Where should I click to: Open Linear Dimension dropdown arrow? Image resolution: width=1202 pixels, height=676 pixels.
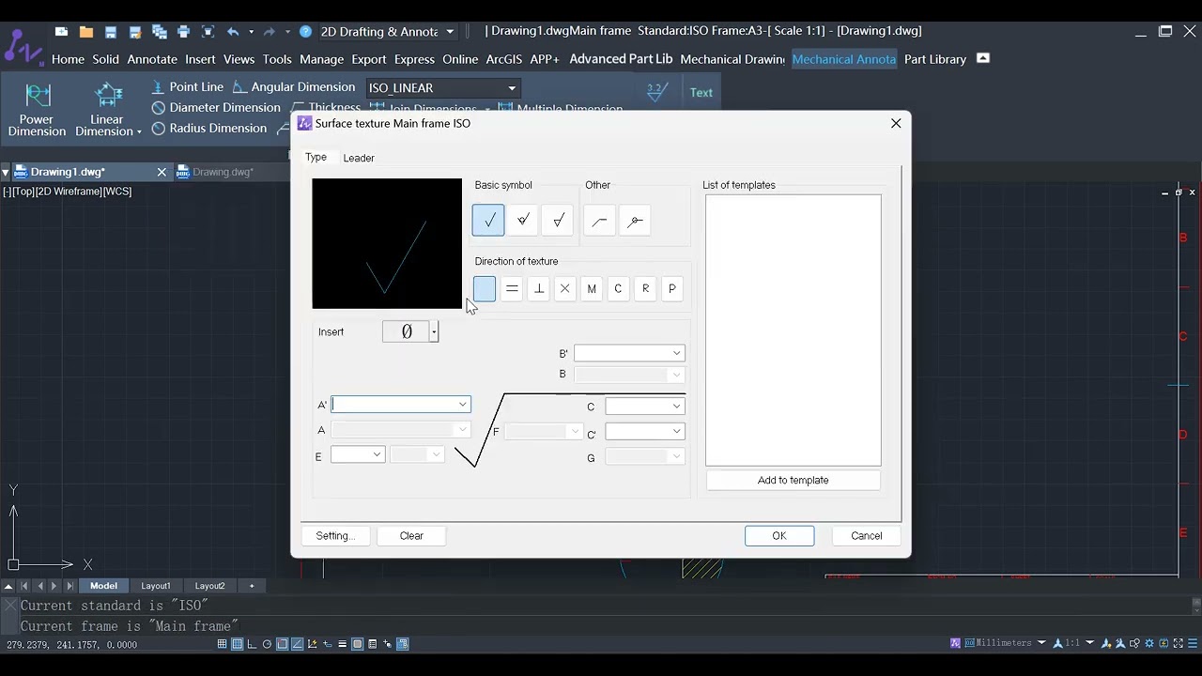point(139,132)
